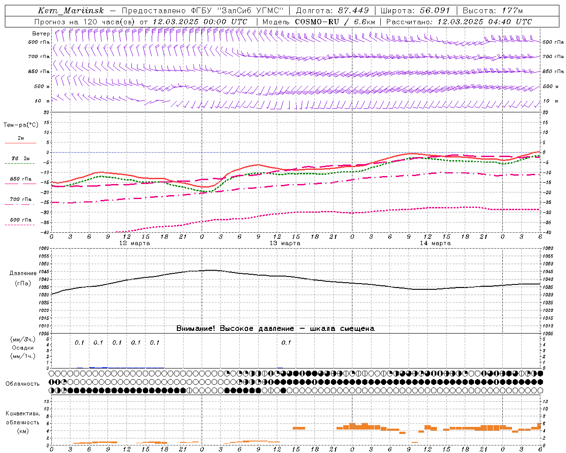The image size is (566, 453).
Task: Select the 'Облачность' cloud cover label
Action: (x=23, y=384)
